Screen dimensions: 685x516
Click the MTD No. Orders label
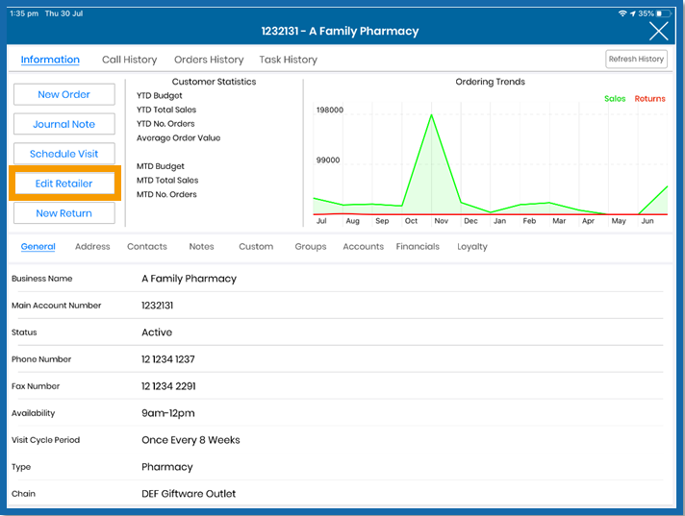[x=166, y=194]
